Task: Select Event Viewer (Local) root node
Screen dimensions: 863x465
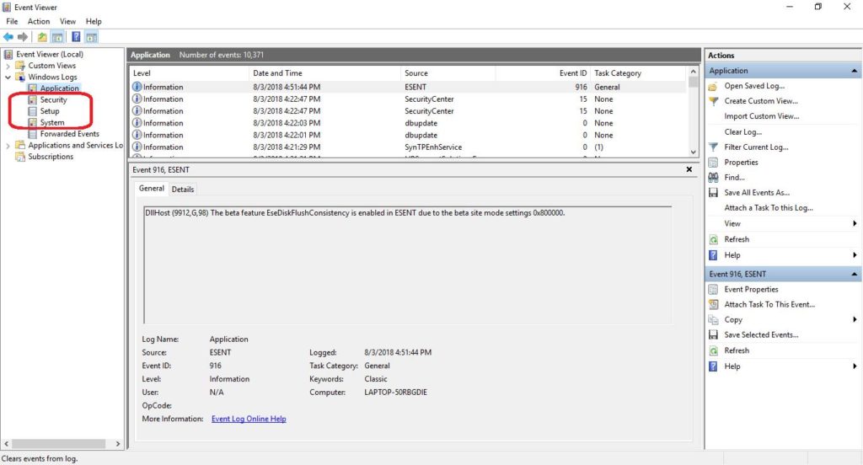Action: tap(50, 55)
